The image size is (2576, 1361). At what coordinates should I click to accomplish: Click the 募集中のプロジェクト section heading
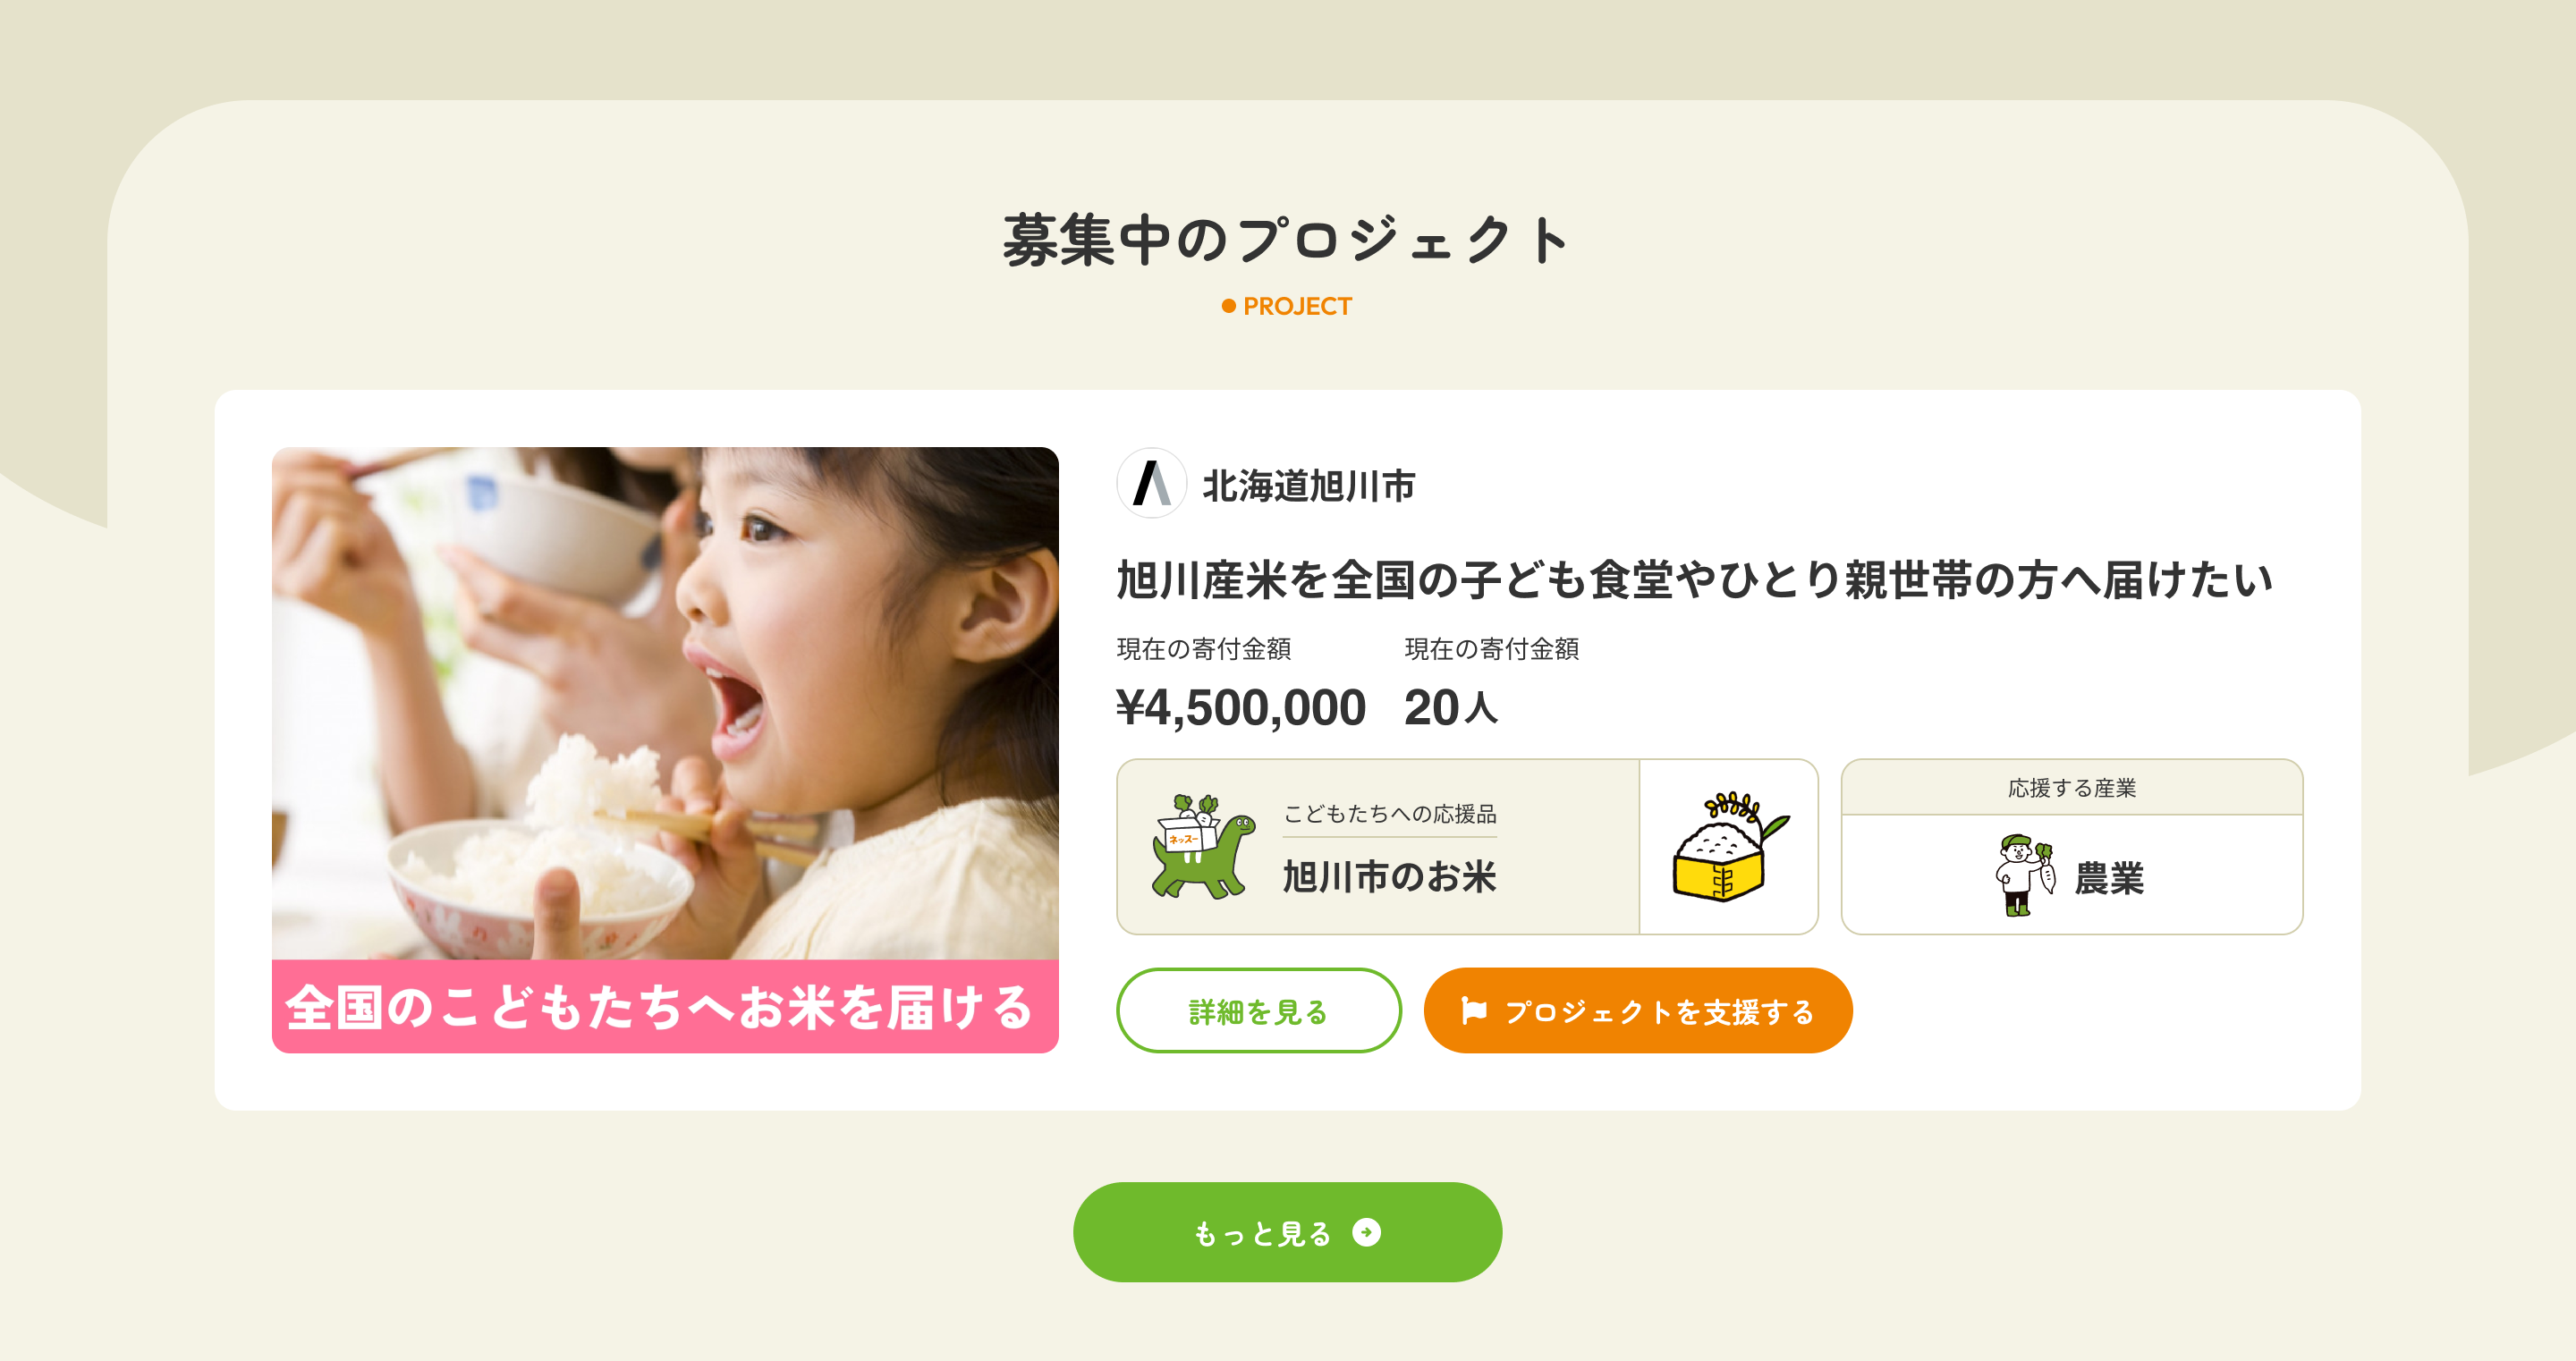tap(1287, 241)
